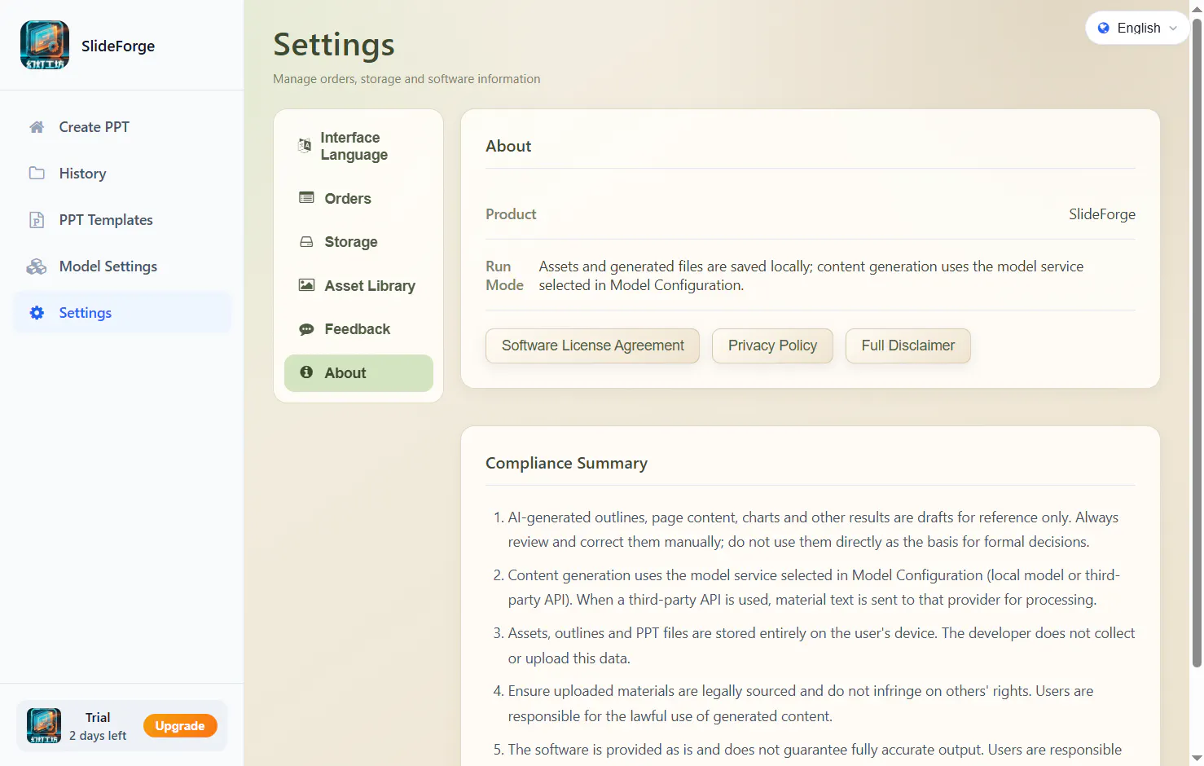Click the Create PPT home icon
1204x766 pixels.
37,127
